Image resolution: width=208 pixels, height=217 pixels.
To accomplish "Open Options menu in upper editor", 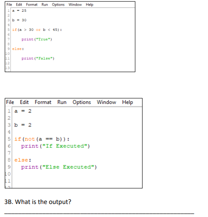I will (58, 5).
